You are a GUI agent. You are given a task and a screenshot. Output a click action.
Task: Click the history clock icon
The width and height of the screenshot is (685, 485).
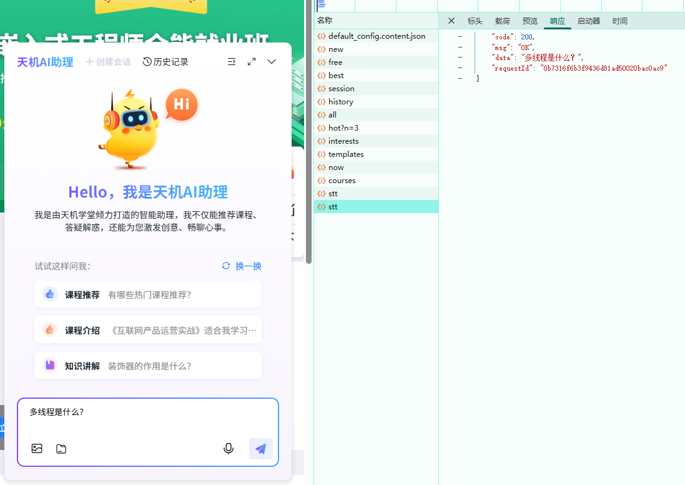coord(147,62)
